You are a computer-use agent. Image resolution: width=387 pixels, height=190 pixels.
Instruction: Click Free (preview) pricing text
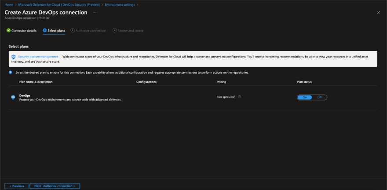tap(226, 97)
